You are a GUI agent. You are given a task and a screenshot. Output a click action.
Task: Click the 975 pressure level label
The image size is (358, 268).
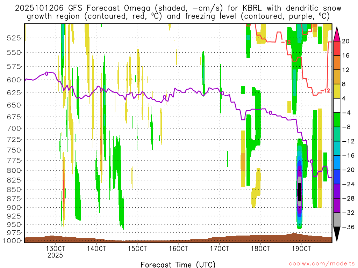[14, 233]
